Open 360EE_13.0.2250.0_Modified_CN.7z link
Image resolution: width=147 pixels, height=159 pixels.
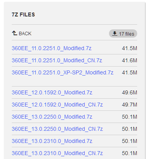[x=57, y=129]
